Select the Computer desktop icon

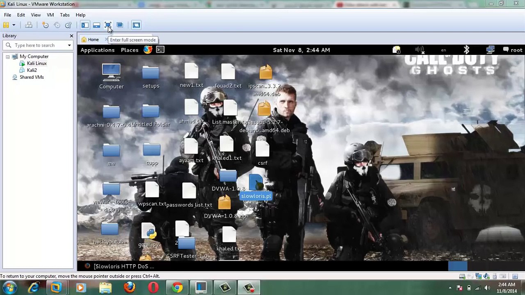coord(111,77)
